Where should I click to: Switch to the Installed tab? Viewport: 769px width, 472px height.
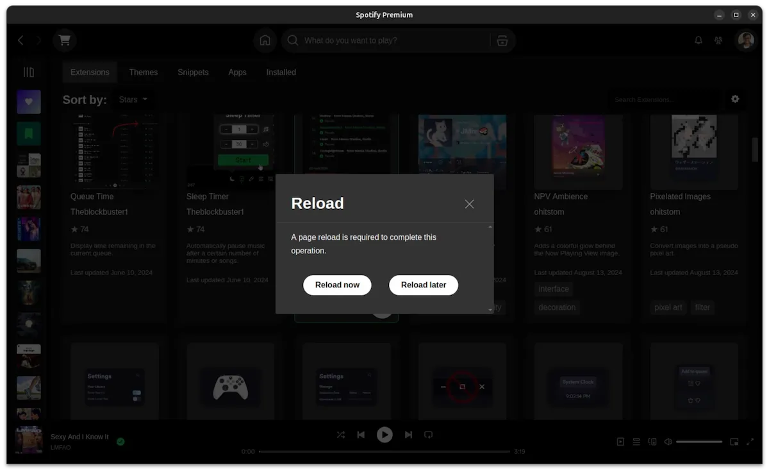[281, 72]
